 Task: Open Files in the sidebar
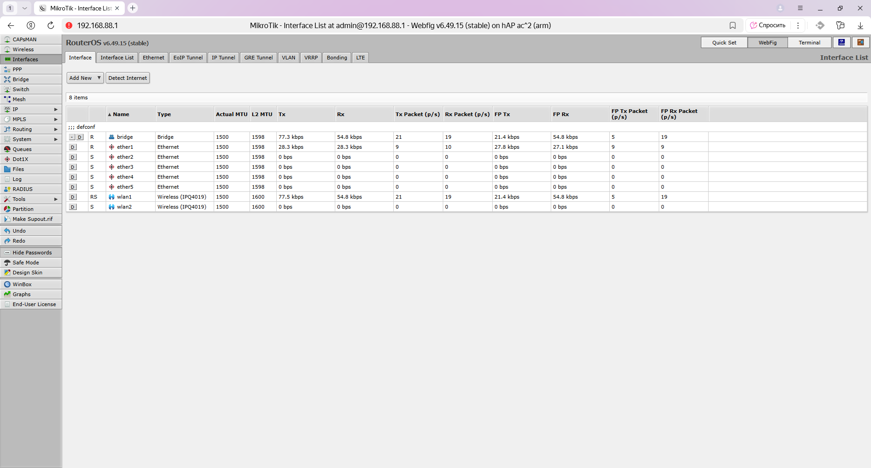click(x=31, y=169)
